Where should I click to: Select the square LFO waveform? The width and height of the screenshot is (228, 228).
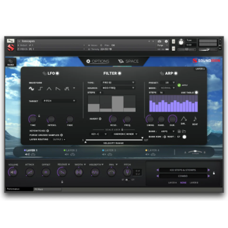click(x=40, y=89)
